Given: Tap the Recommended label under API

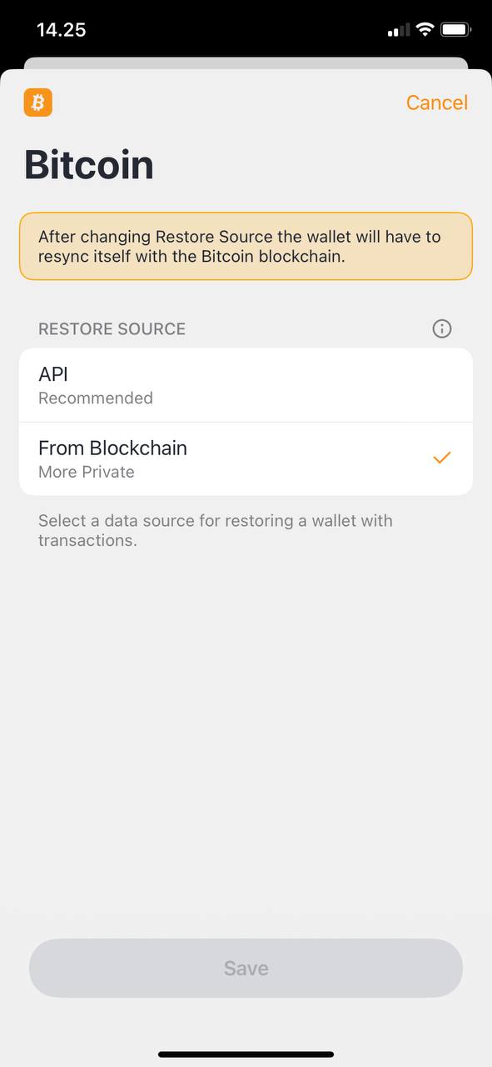Looking at the screenshot, I should tap(96, 398).
